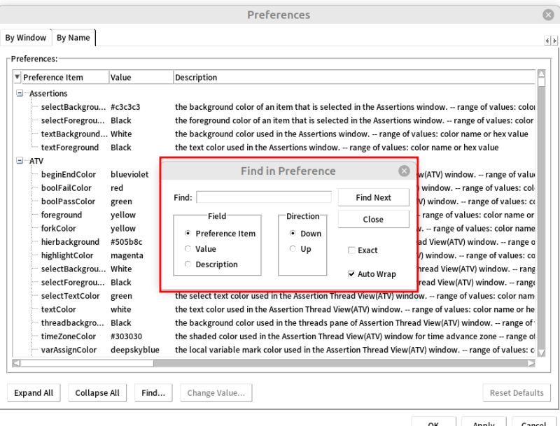Click the tab scroll right arrow

(554, 41)
